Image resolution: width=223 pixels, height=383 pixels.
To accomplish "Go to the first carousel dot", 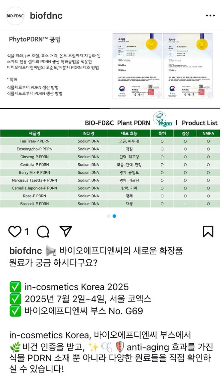I will [109, 216].
